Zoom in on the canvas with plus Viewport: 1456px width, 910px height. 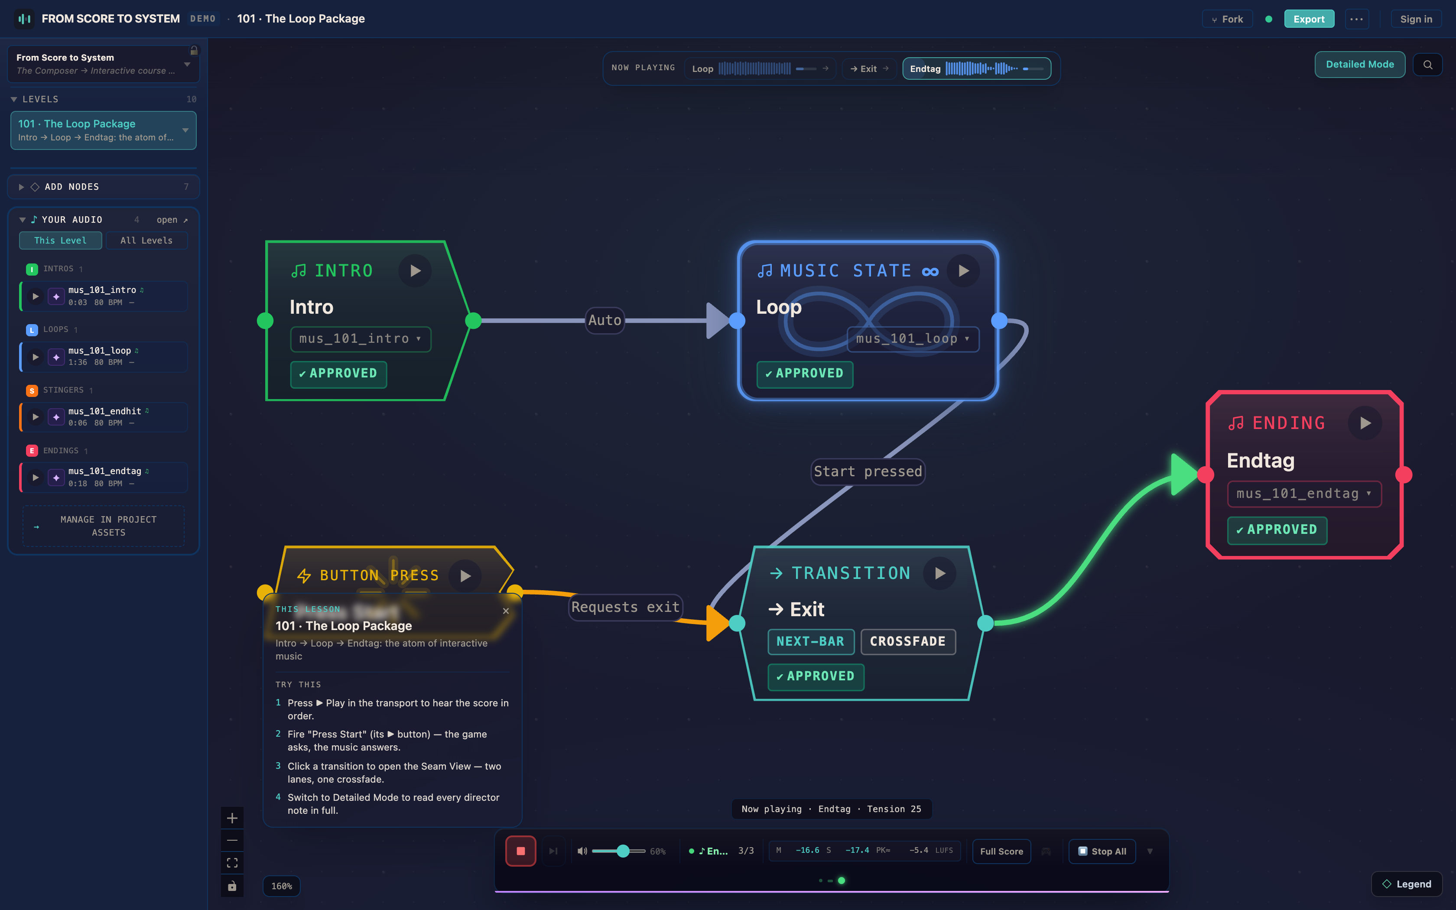click(x=232, y=818)
